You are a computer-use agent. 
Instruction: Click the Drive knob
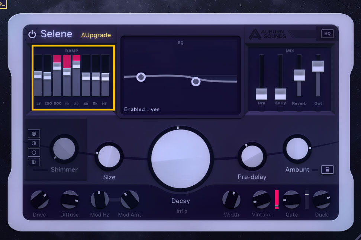(x=39, y=199)
